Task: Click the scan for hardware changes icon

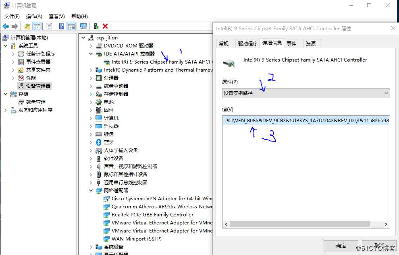Action: pyautogui.click(x=83, y=26)
